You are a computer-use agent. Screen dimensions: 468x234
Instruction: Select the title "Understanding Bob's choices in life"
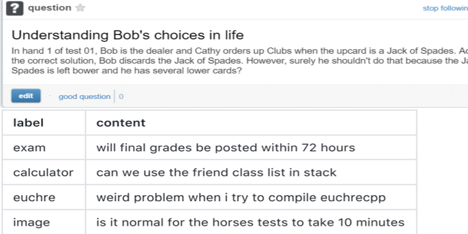coord(127,35)
